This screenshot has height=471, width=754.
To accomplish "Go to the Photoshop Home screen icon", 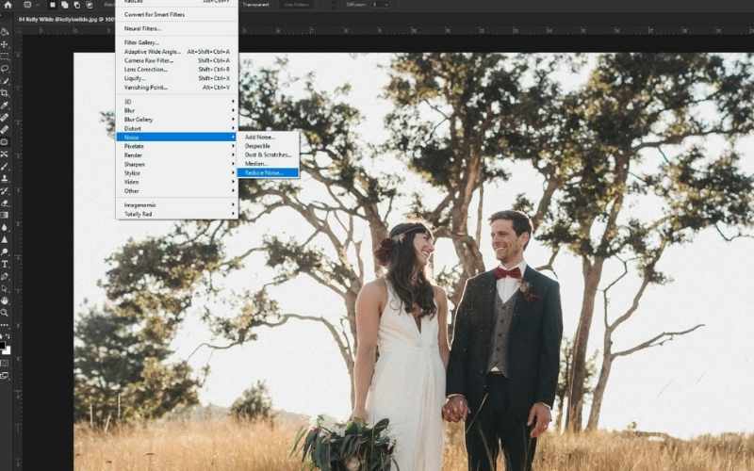I will coord(8,5).
